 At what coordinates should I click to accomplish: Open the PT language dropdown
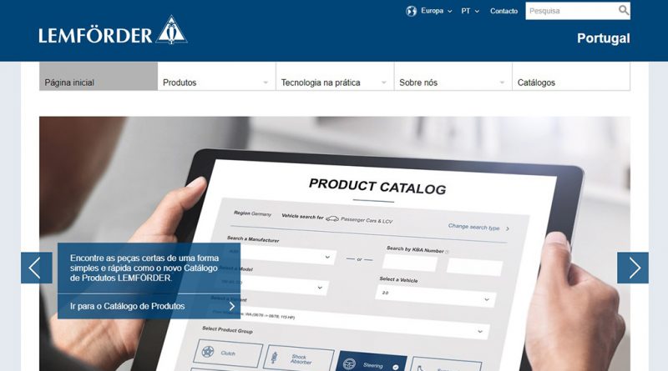(469, 11)
